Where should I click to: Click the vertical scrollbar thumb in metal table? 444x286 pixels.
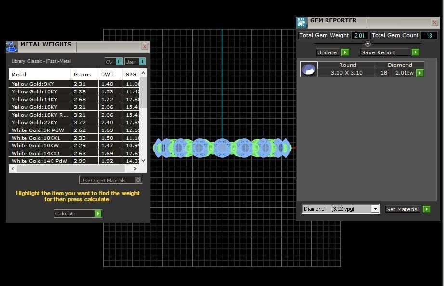tap(144, 92)
